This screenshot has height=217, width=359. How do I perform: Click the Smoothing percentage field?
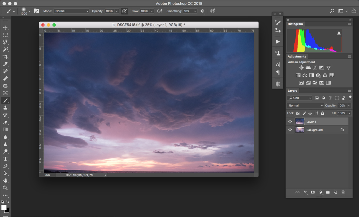click(x=187, y=11)
